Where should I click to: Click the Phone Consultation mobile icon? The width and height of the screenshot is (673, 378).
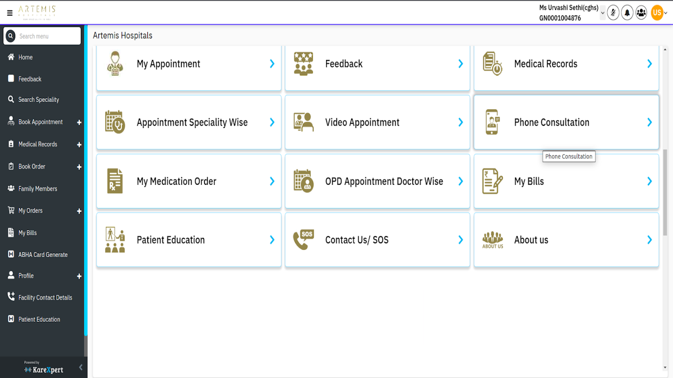(492, 122)
